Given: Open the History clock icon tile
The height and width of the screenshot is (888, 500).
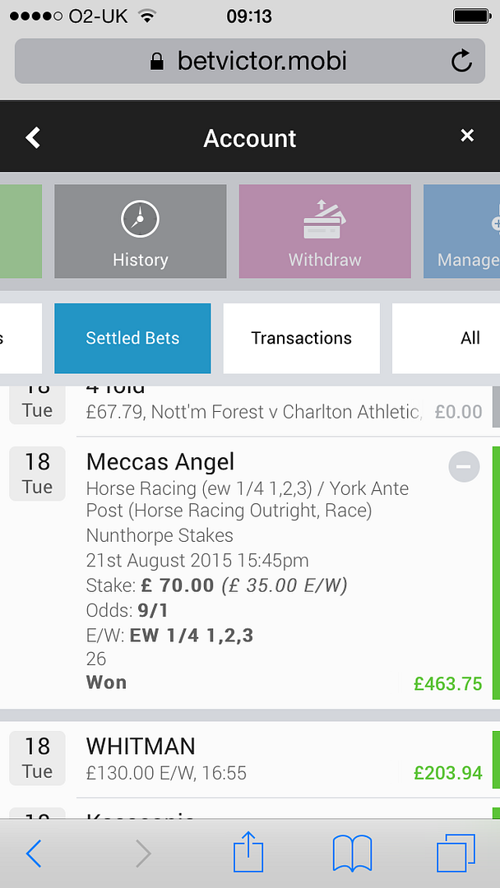Looking at the screenshot, I should pos(141,231).
